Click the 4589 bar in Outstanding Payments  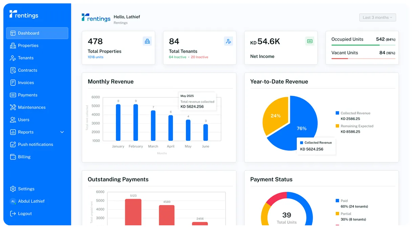tap(167, 215)
